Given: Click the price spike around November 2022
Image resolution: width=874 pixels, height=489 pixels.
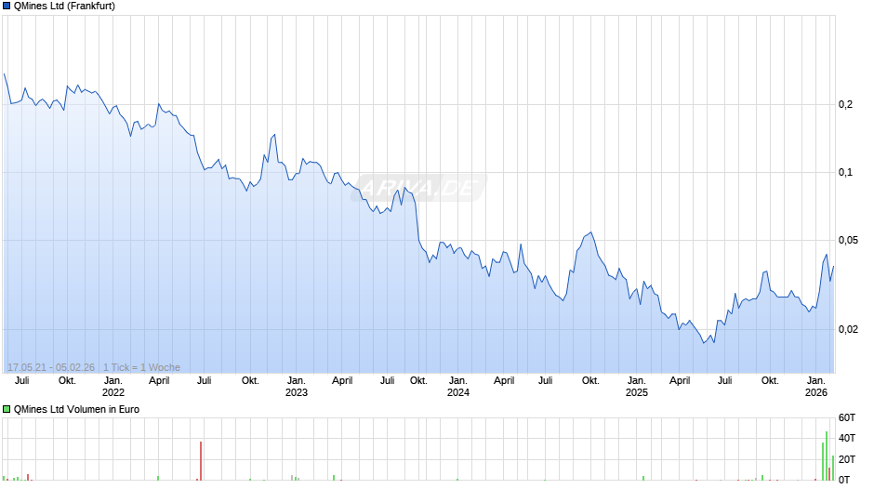Looking at the screenshot, I should click(x=273, y=135).
